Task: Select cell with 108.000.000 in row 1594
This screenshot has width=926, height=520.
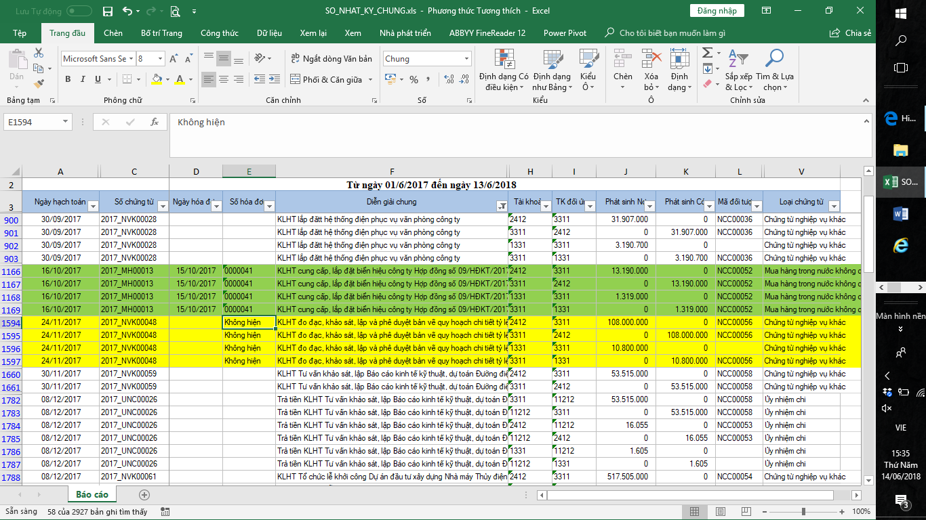Action: tap(626, 322)
